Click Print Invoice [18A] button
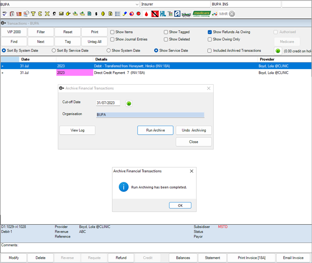 coord(252,258)
